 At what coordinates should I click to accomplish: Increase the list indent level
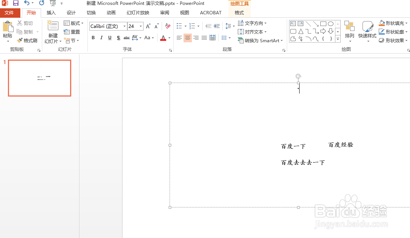coord(217,26)
